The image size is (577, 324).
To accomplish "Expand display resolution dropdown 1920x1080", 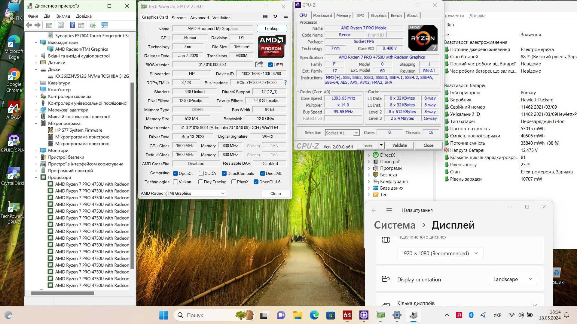I will pos(476,253).
